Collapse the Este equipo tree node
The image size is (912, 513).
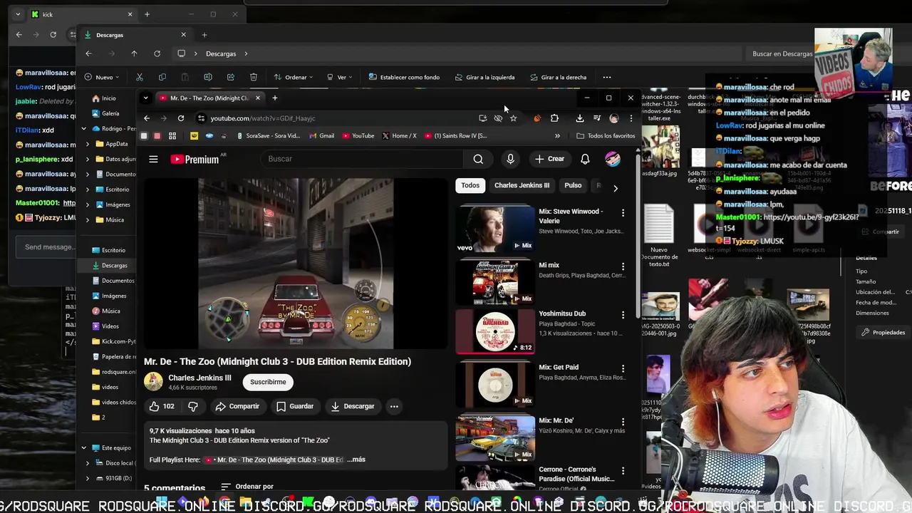(x=84, y=448)
